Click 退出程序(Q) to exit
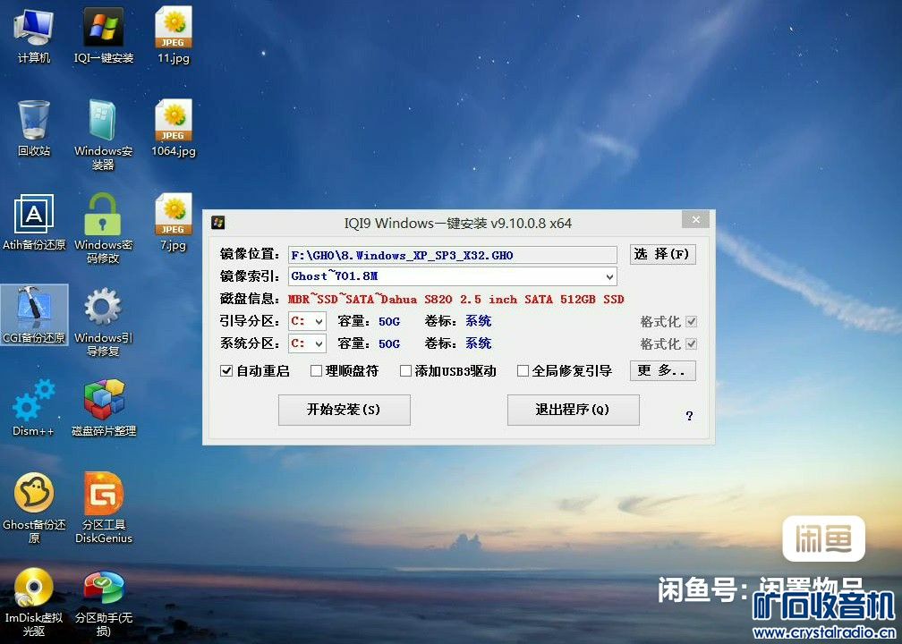This screenshot has height=644, width=902. pyautogui.click(x=573, y=410)
